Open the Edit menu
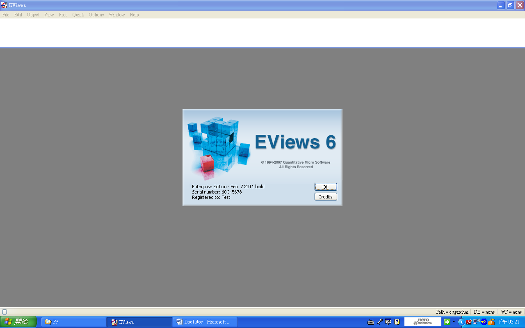 18,15
